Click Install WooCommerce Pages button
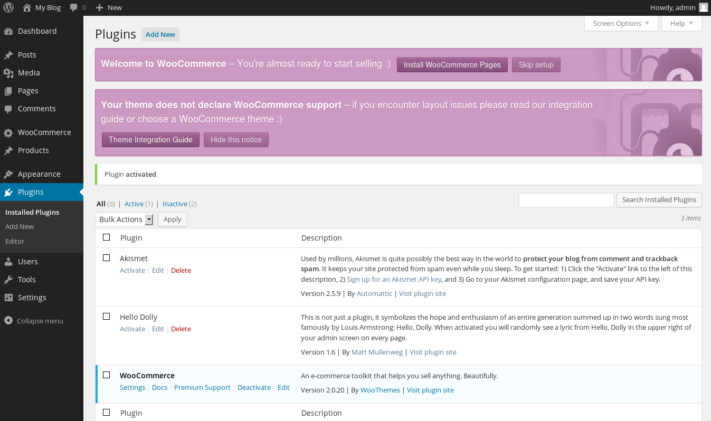 point(452,65)
